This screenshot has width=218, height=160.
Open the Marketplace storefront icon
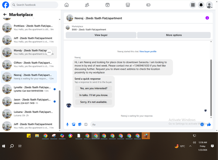[128, 5]
